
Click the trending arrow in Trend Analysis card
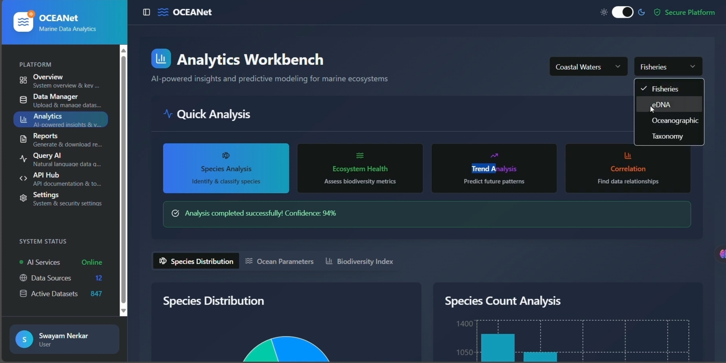click(x=494, y=156)
